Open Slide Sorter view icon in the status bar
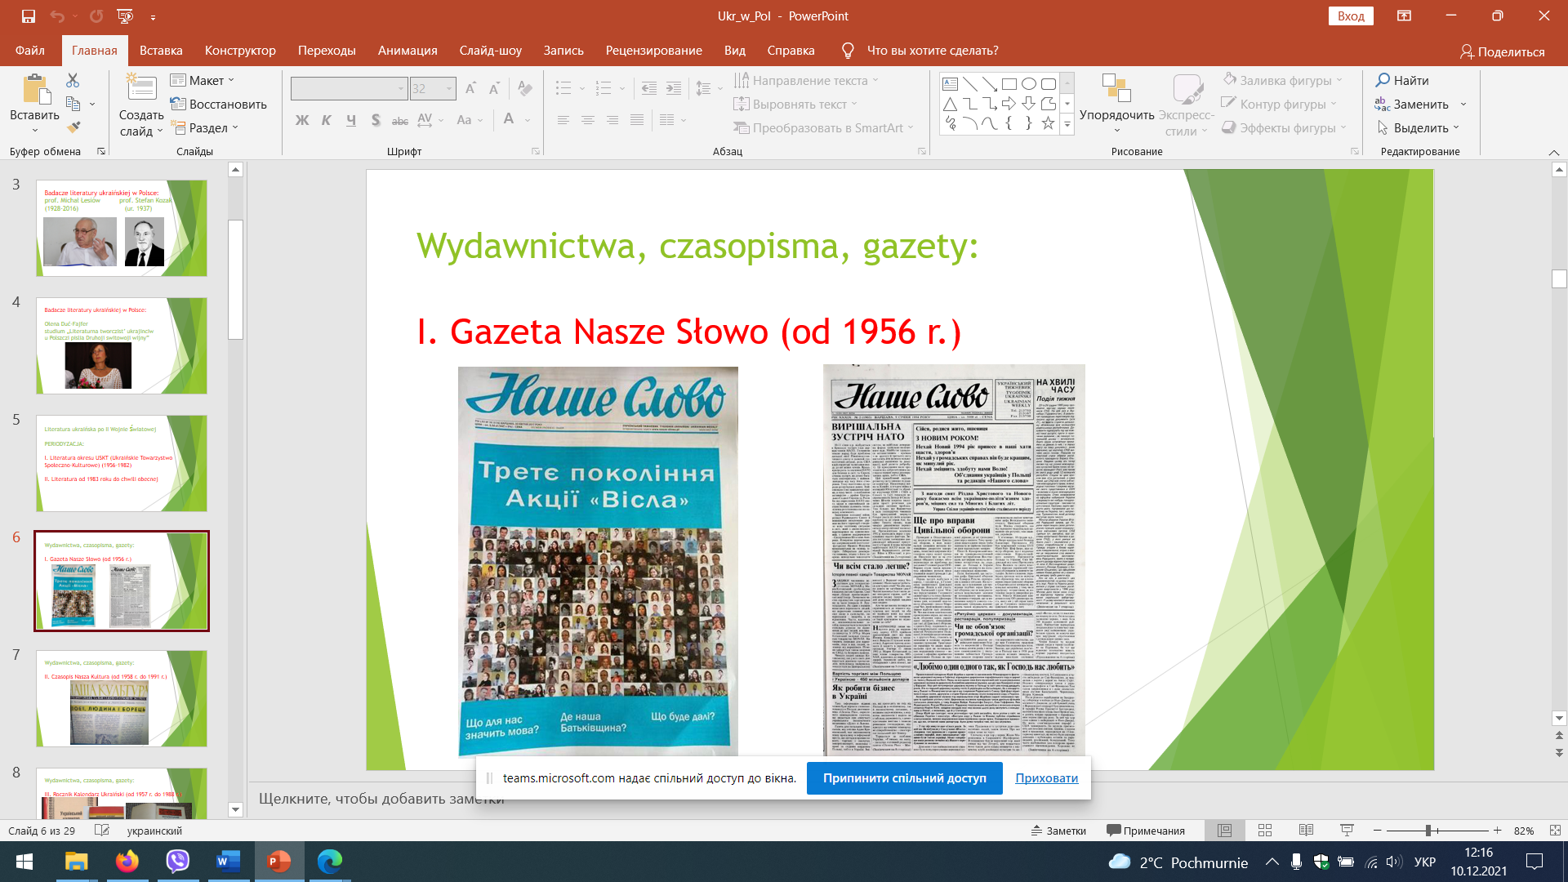The height and width of the screenshot is (882, 1568). [x=1265, y=831]
